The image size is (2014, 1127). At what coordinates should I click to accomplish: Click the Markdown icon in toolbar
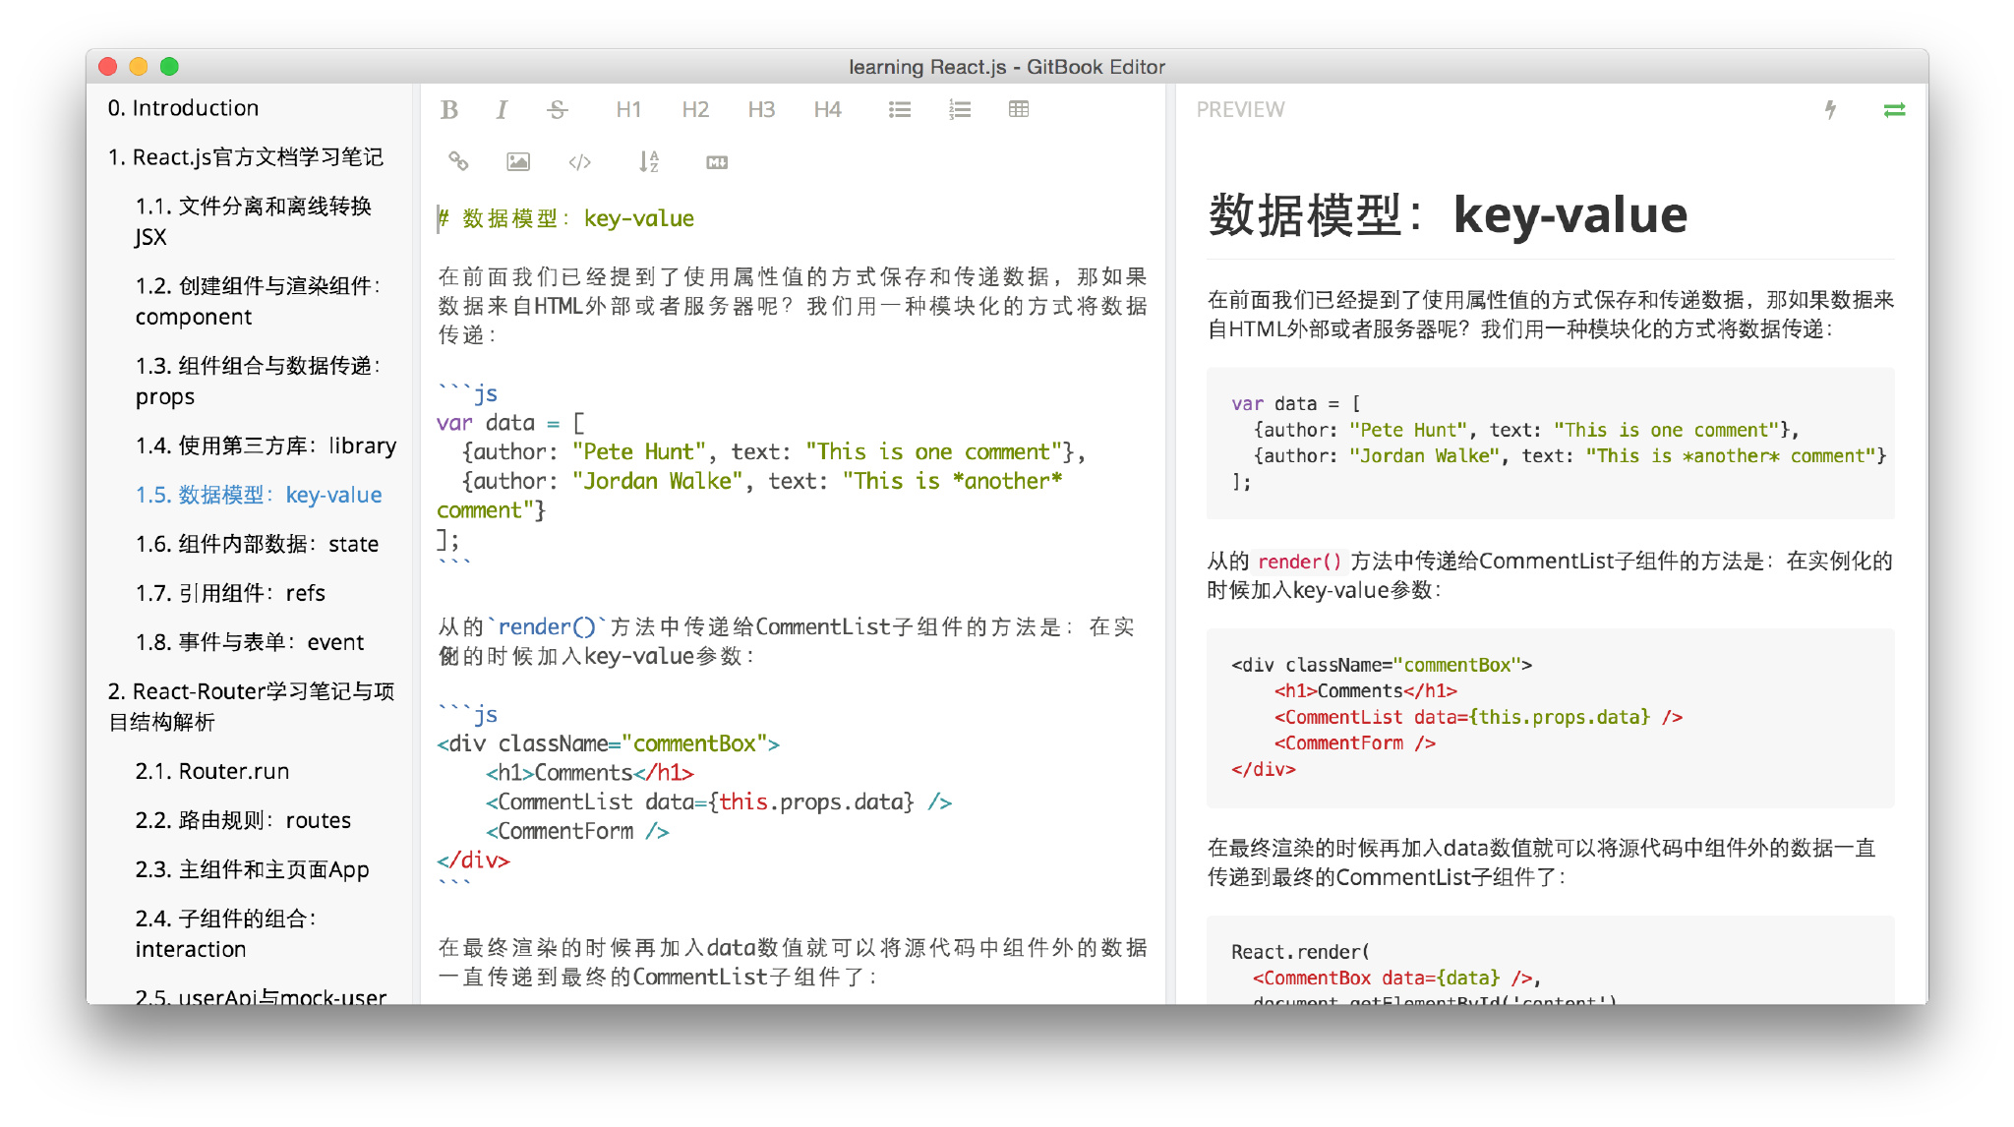[717, 161]
